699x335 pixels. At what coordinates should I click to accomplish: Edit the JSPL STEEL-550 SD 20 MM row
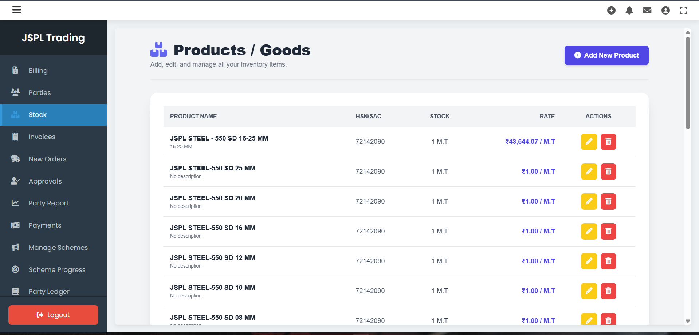589,201
